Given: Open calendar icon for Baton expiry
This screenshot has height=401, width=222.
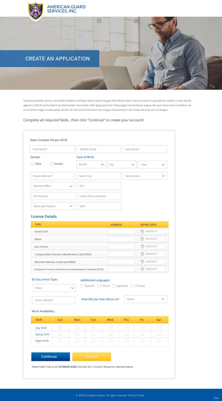Looking at the screenshot, I should point(142,239).
